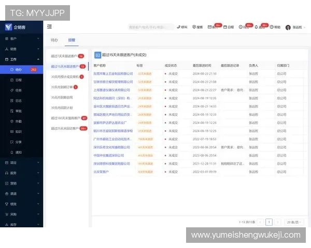Go to the next page arrow
This screenshot has height=248, width=311.
[x=278, y=222]
